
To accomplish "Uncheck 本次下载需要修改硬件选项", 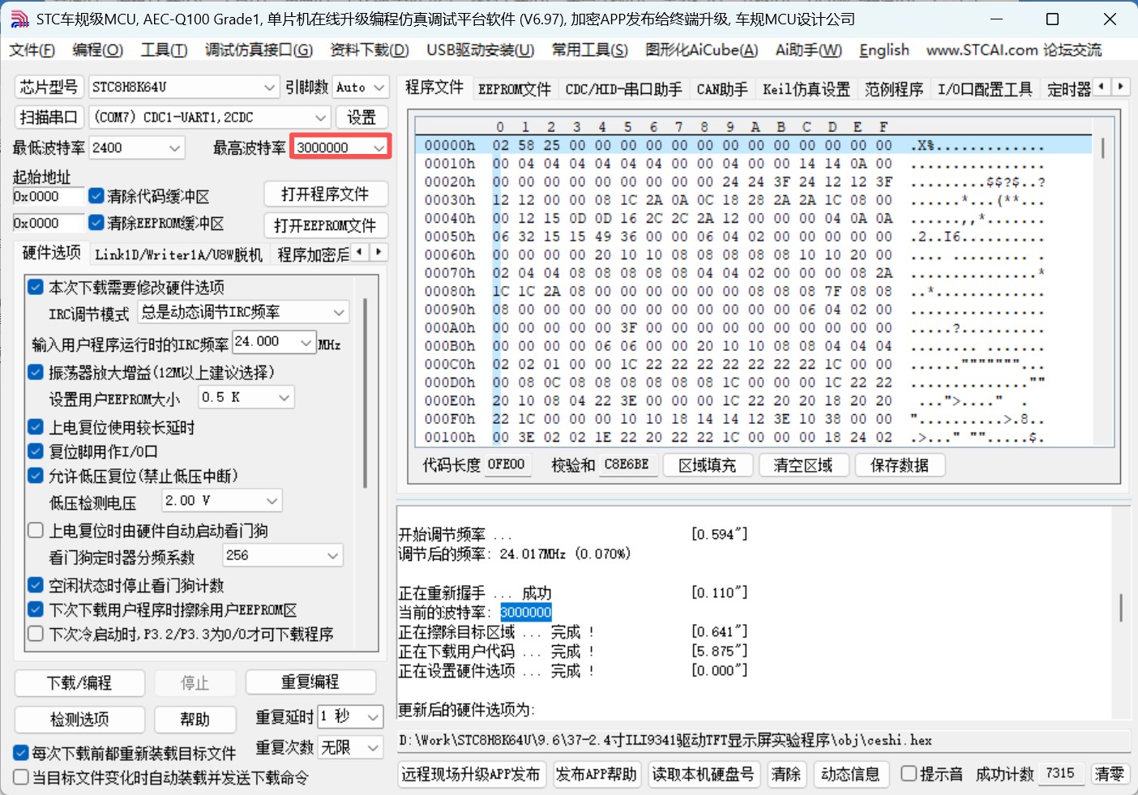I will pos(36,287).
